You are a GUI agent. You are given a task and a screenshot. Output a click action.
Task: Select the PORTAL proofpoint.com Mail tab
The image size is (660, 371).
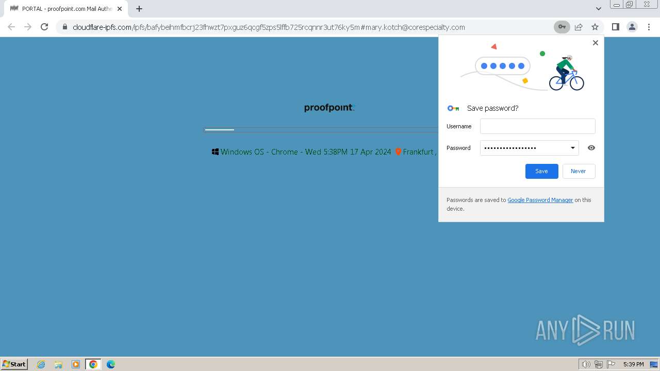[x=65, y=9]
